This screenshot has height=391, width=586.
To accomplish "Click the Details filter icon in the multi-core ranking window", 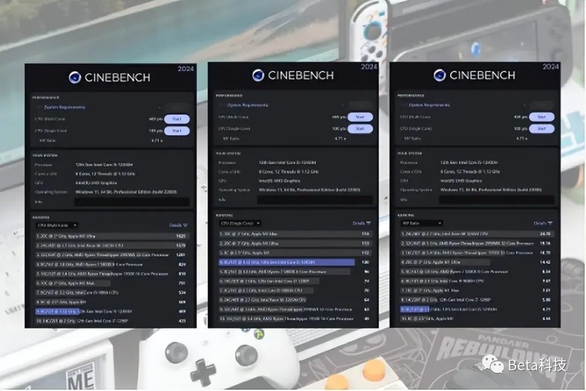I will pyautogui.click(x=185, y=225).
